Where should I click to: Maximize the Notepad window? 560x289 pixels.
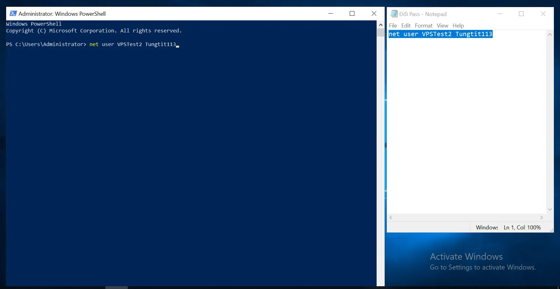521,14
